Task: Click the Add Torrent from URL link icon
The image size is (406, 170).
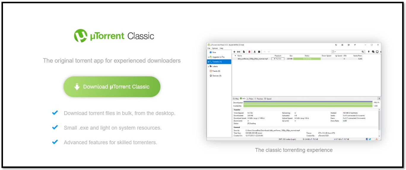Action: [238, 52]
